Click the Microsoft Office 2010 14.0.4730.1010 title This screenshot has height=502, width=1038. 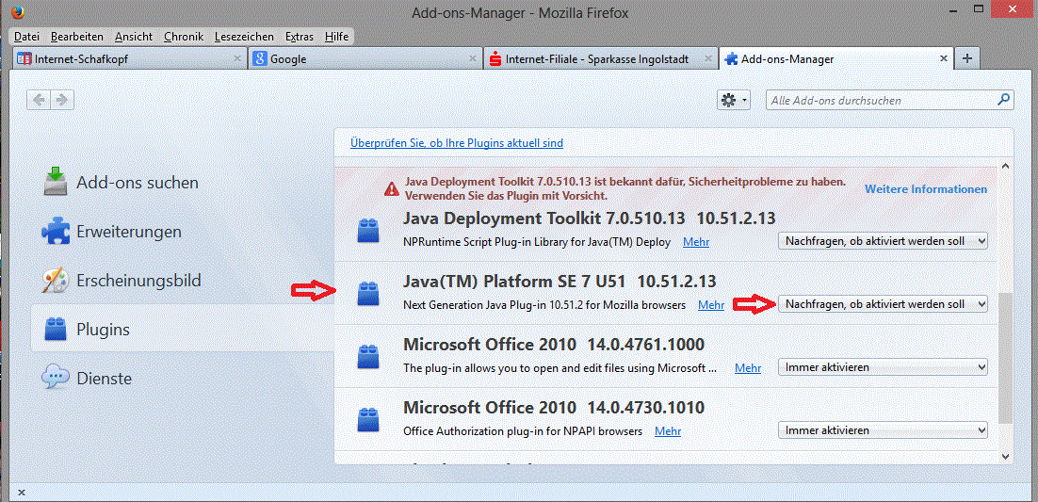(554, 407)
